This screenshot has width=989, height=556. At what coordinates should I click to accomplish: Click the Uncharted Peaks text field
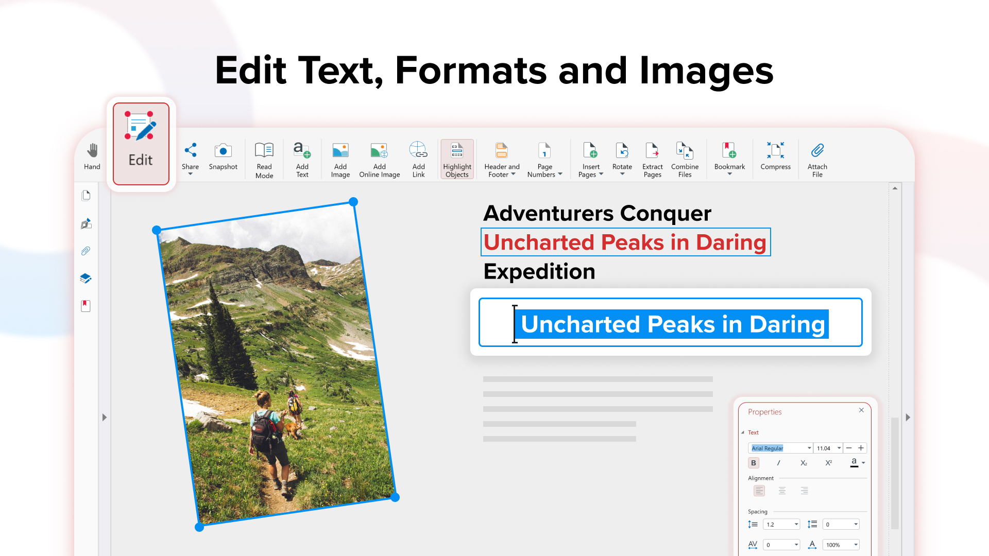[670, 323]
